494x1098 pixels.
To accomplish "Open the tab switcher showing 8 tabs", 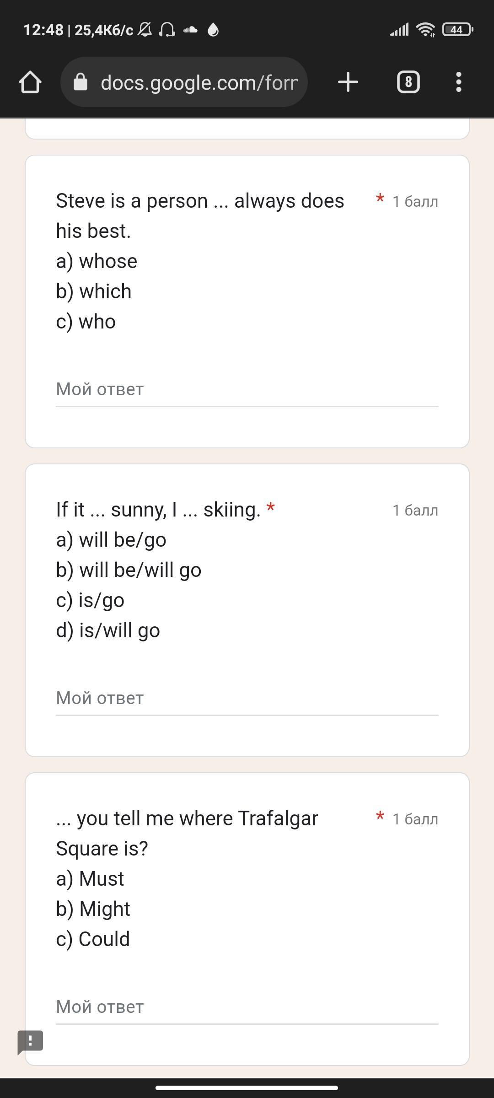I will 408,82.
